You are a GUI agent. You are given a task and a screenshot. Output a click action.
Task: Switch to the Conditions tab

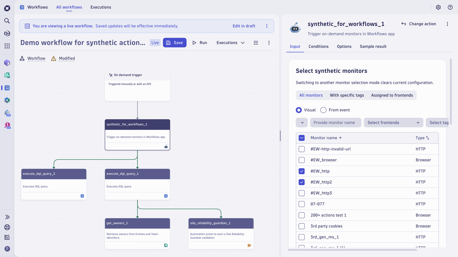pyautogui.click(x=319, y=47)
